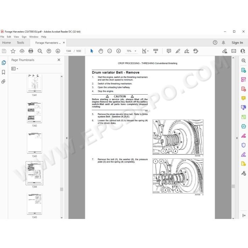Click thumbnail panel scroll down arrow
The width and height of the screenshot is (248, 248).
point(62,218)
